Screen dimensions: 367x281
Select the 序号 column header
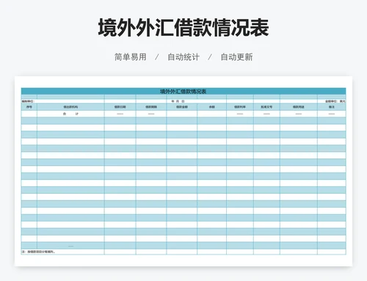[29, 107]
